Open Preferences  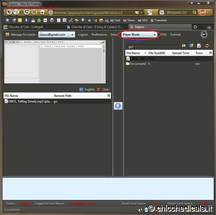pyautogui.click(x=99, y=35)
